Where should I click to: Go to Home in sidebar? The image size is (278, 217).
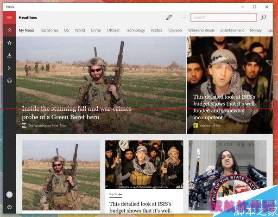9,30
